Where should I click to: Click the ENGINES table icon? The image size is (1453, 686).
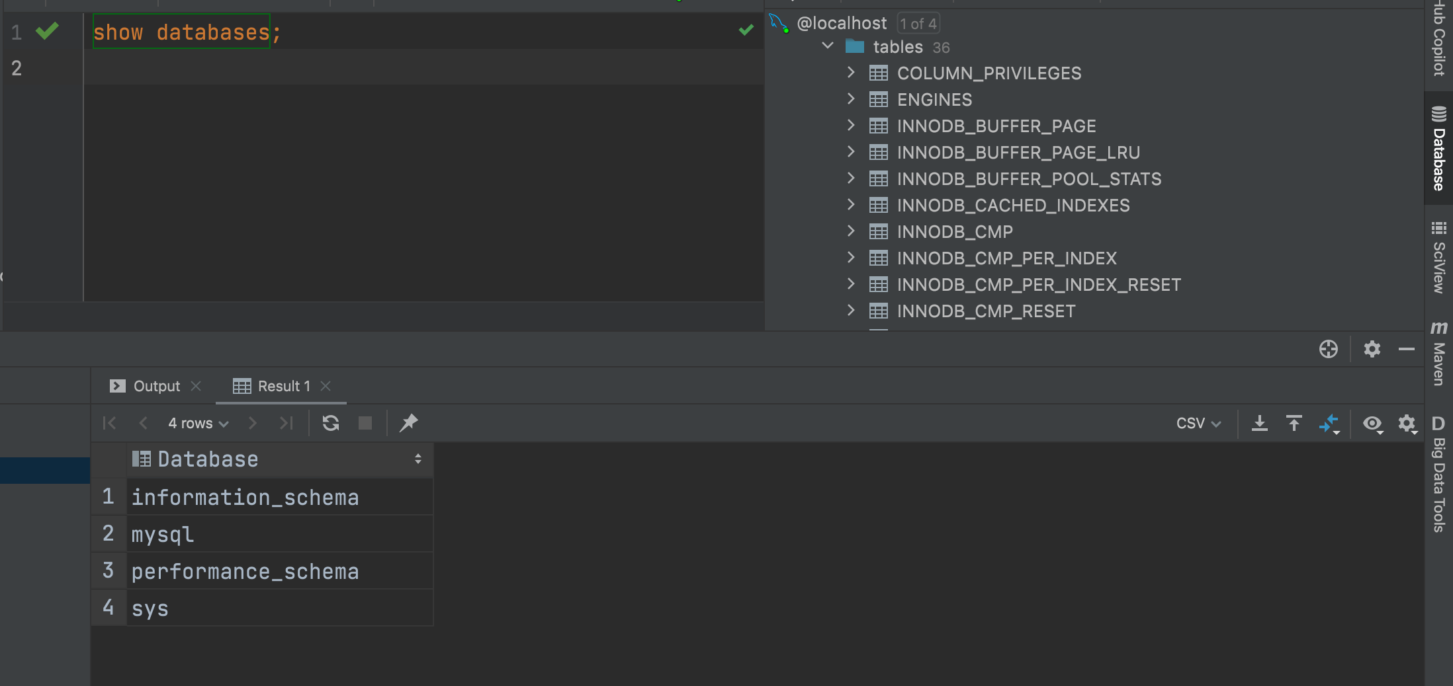[879, 100]
